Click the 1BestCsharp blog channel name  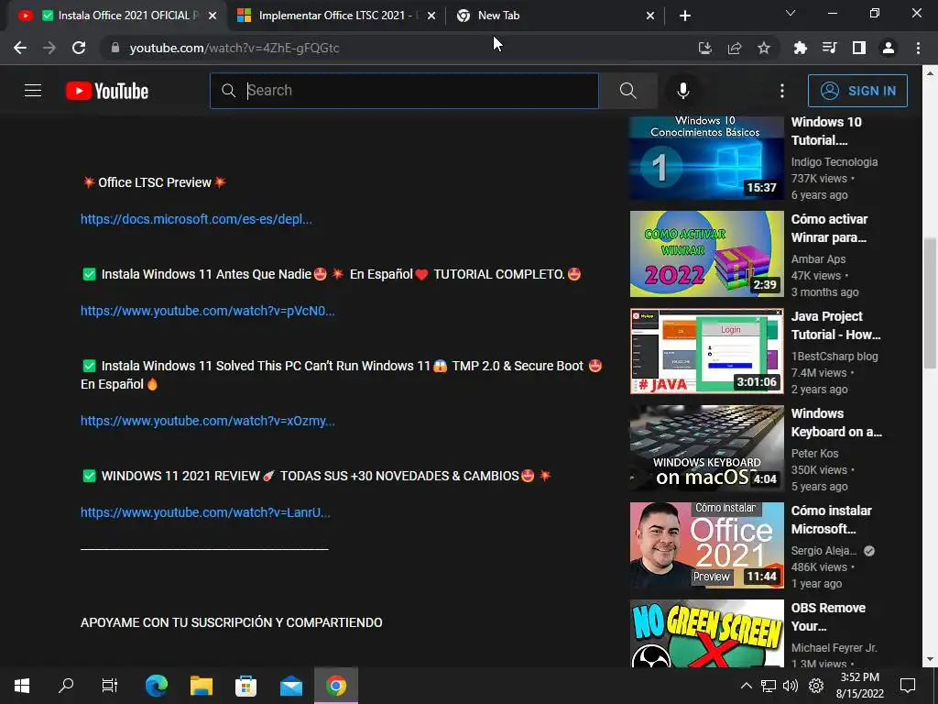834,357
